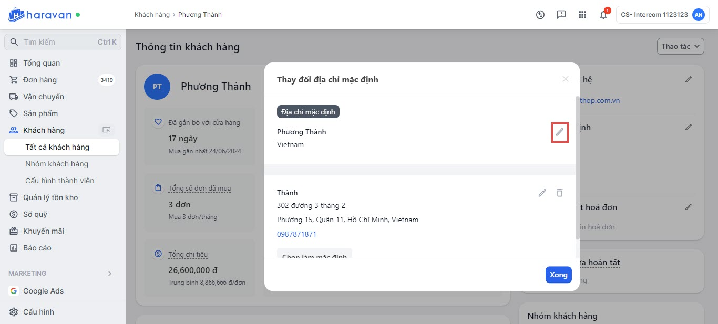718x324 pixels.
Task: Edit default address pencil in right panel
Action: 689,127
